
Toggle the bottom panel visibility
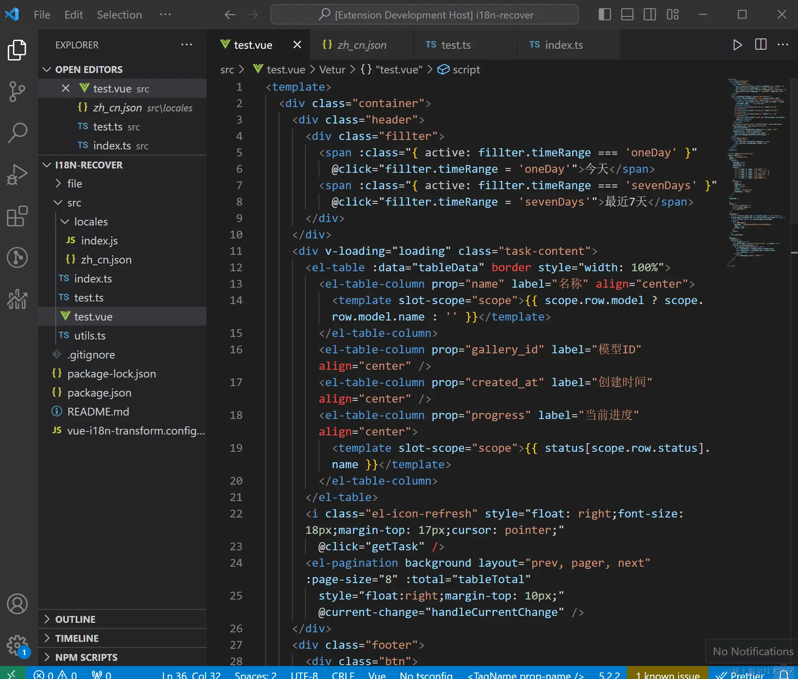[627, 15]
